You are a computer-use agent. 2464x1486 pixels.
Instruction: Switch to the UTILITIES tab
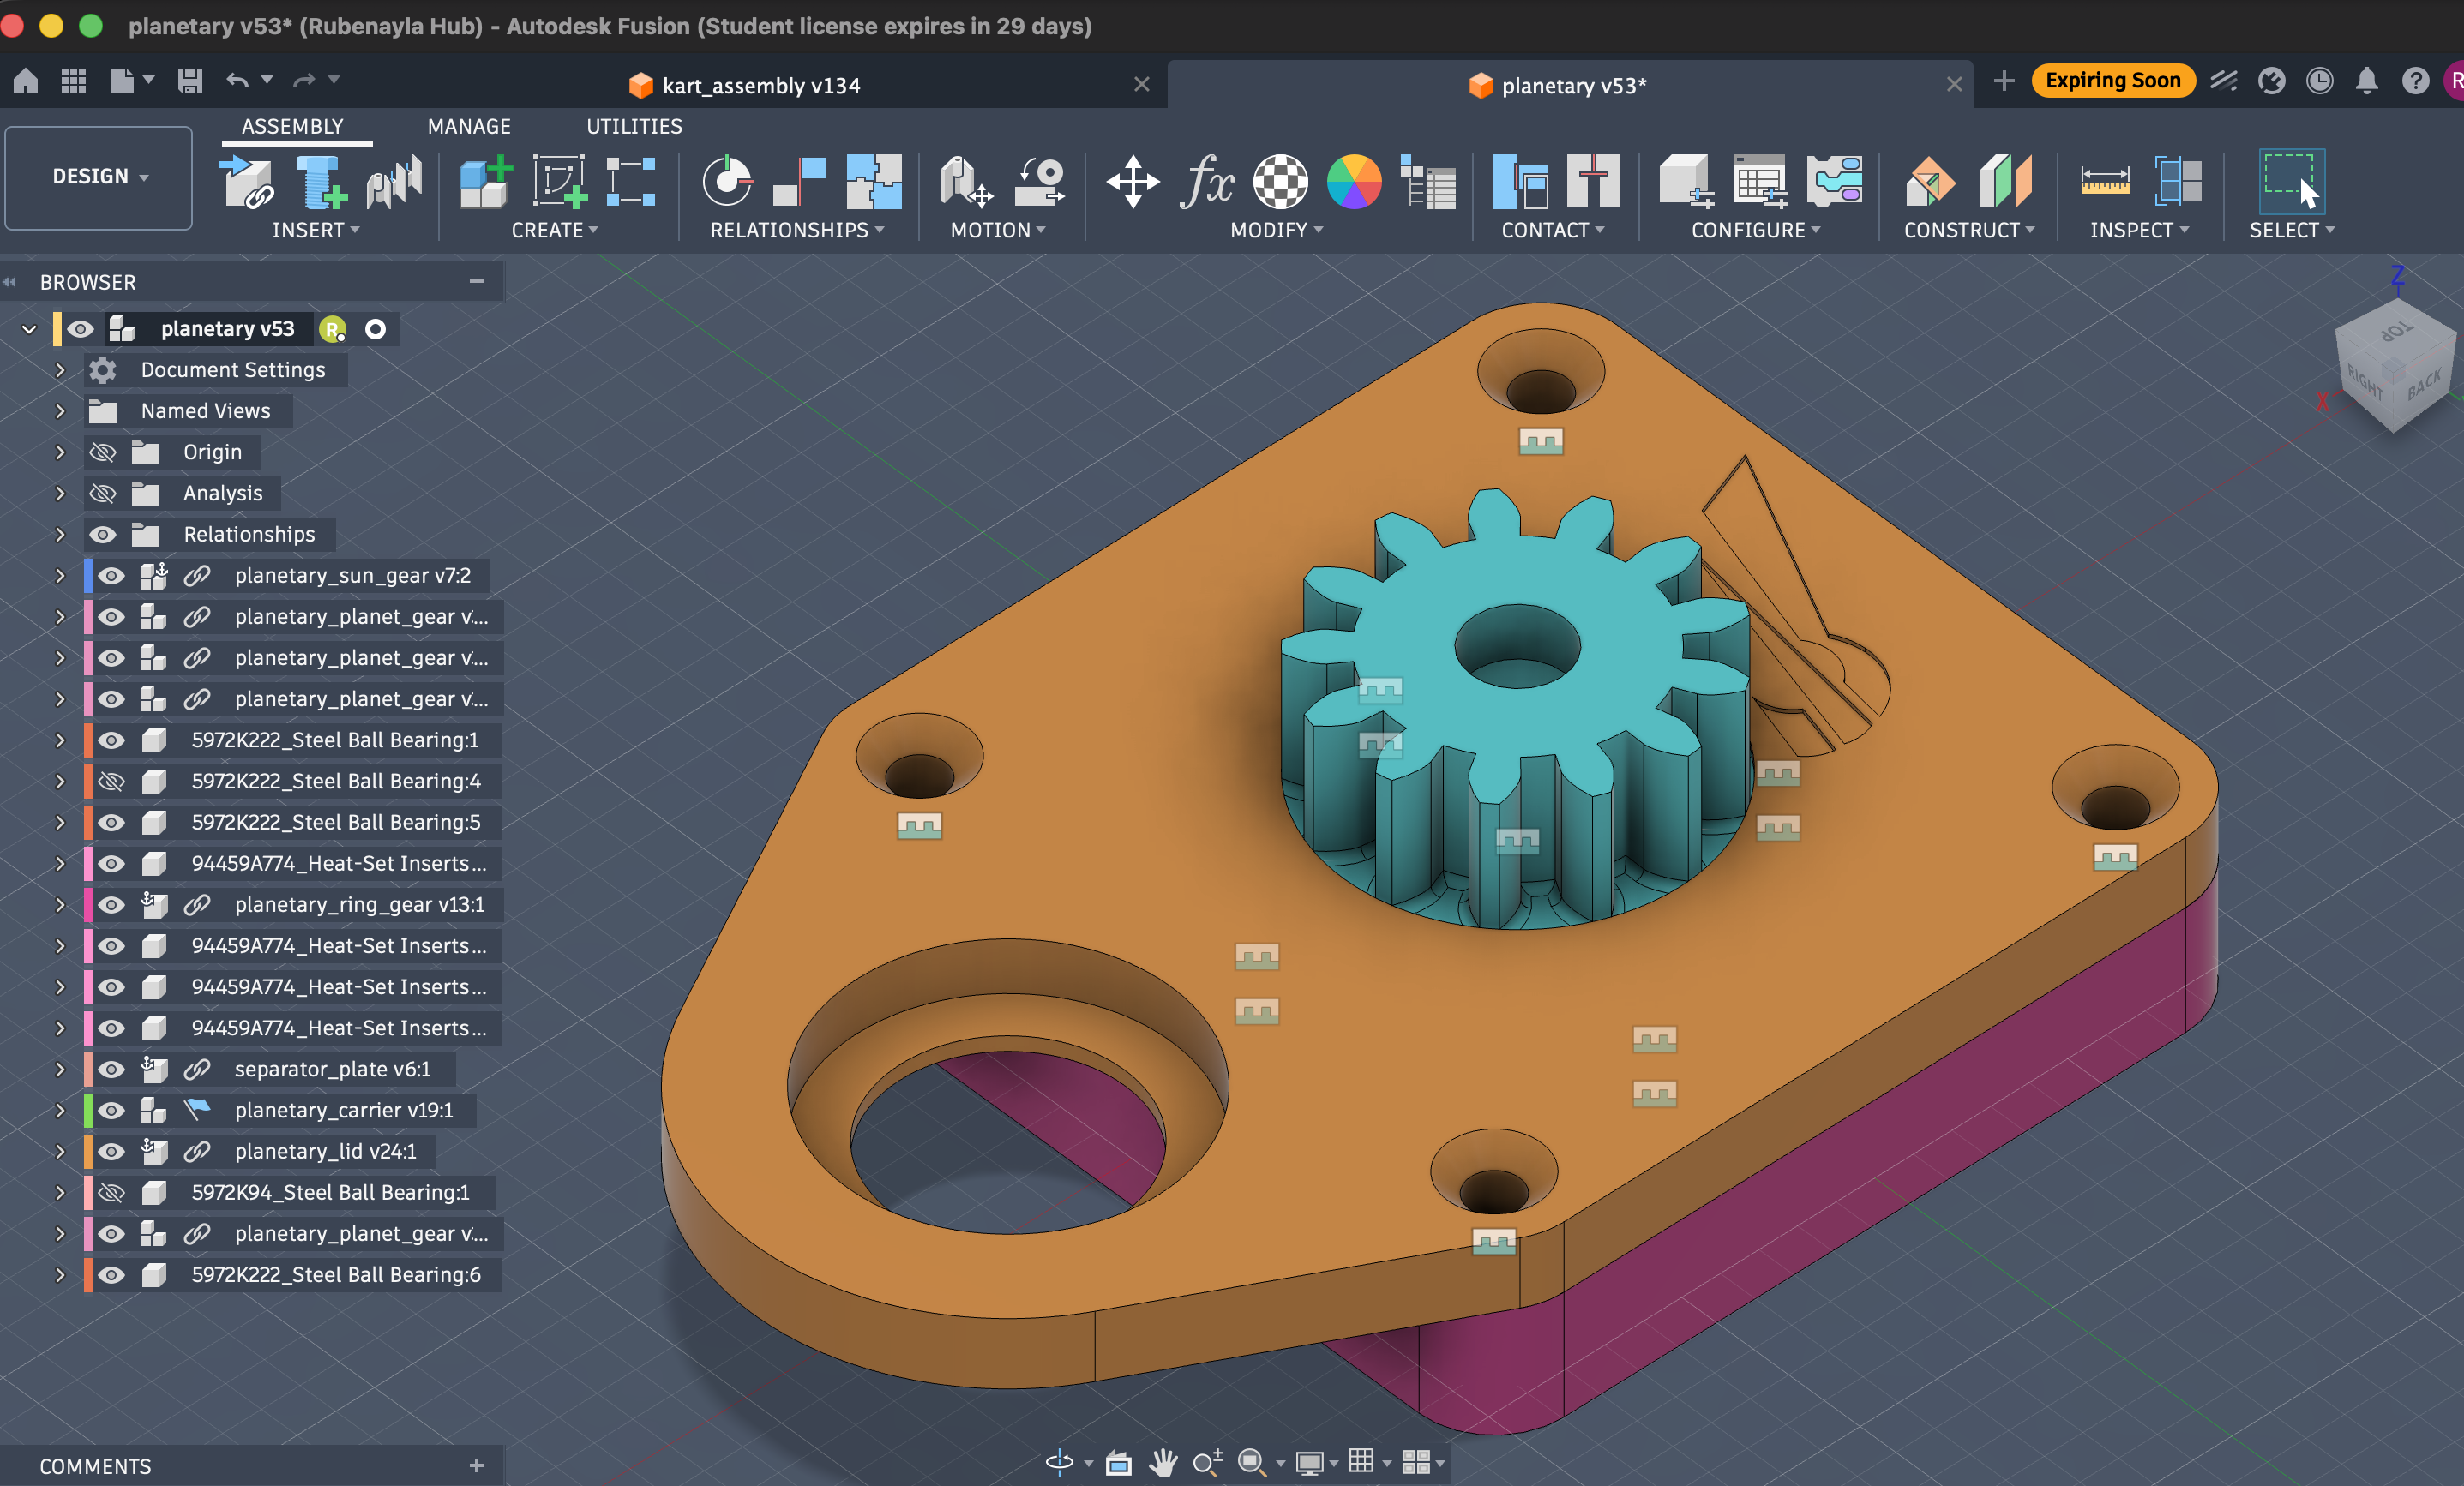pos(634,127)
